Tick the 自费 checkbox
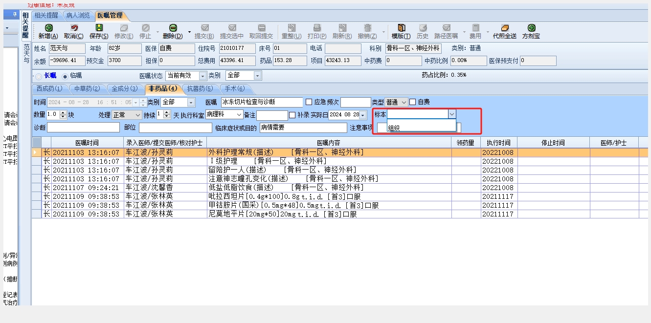651x323 pixels. click(x=413, y=102)
